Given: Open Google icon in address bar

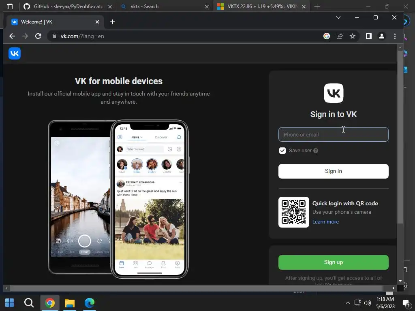Looking at the screenshot, I should (327, 36).
